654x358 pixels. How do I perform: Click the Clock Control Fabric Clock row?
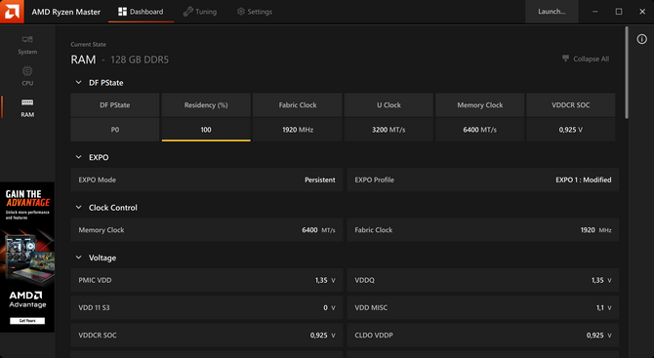tap(483, 229)
